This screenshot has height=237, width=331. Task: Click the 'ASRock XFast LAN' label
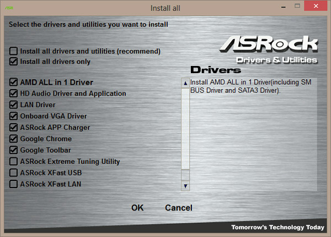[51, 184]
